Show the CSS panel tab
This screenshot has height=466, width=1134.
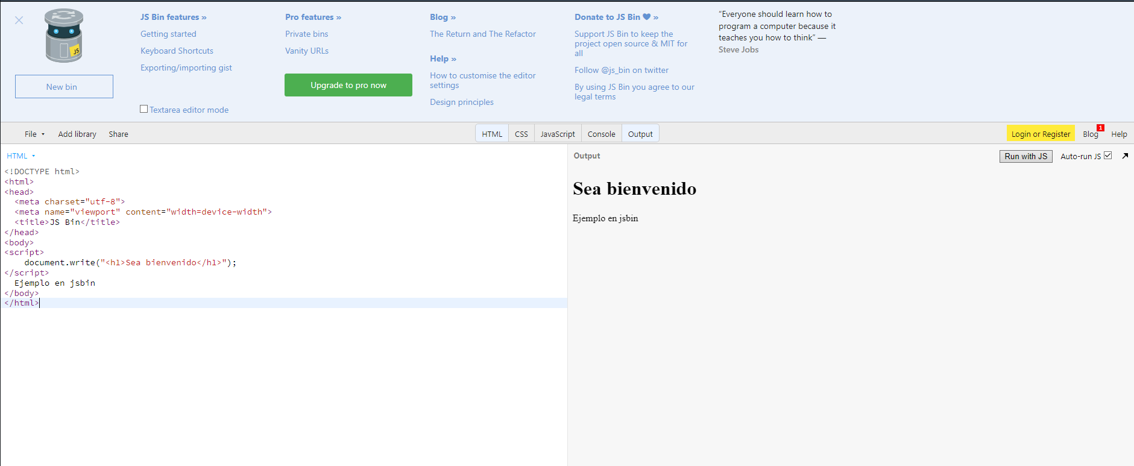pos(521,134)
